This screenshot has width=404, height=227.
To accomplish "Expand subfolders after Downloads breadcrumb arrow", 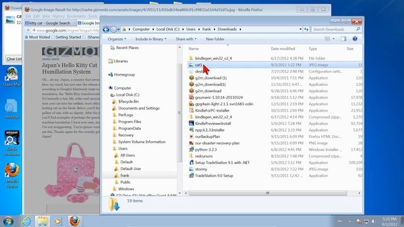I will tap(240, 30).
